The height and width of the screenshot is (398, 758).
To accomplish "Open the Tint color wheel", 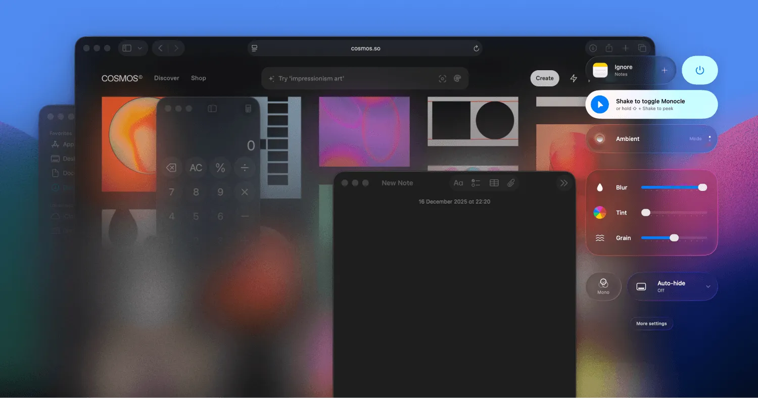I will pos(600,213).
